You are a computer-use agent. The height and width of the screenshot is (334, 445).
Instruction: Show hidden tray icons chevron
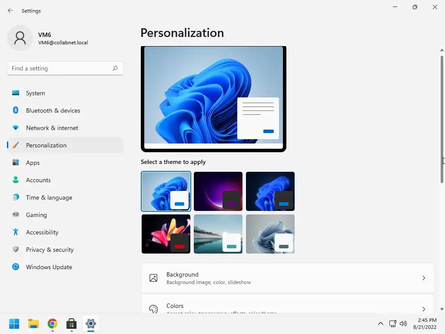pyautogui.click(x=381, y=324)
